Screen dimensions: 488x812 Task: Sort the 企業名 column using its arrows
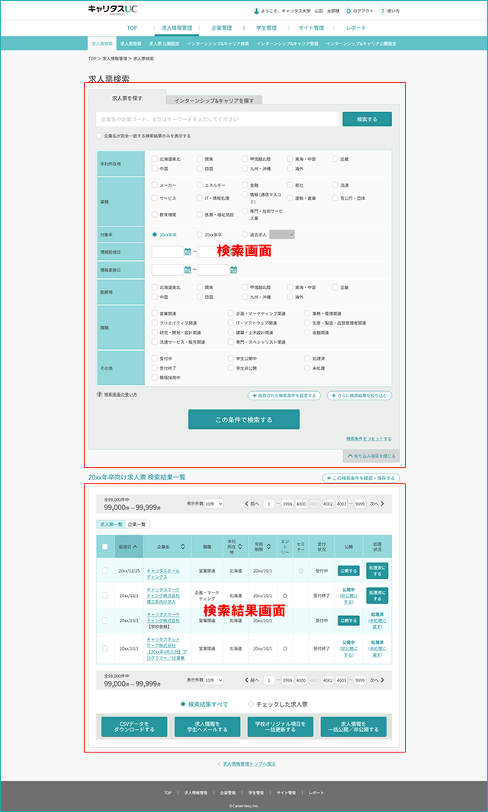[x=182, y=547]
